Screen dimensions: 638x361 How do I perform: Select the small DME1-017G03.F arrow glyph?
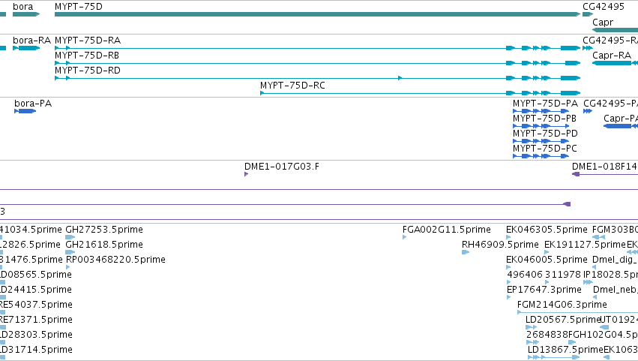point(246,174)
